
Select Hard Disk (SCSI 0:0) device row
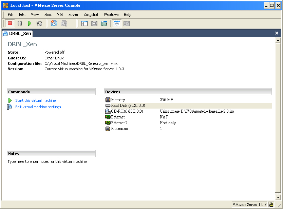pos(188,106)
